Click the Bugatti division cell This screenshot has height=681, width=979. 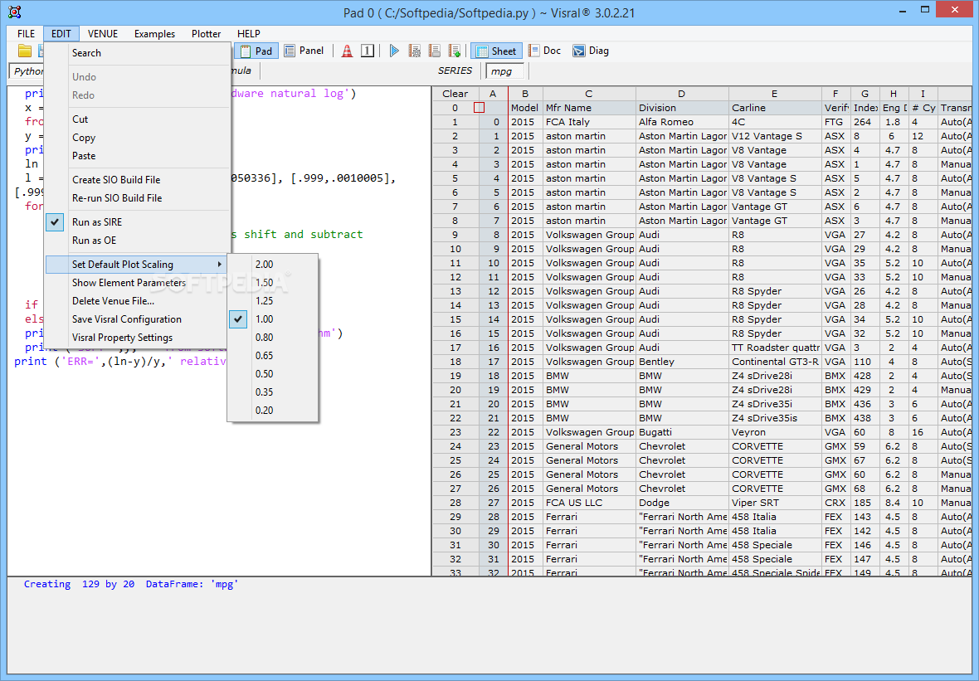pos(682,432)
